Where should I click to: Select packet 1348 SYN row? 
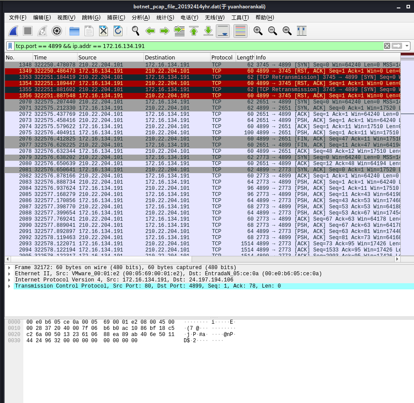[x=203, y=65]
